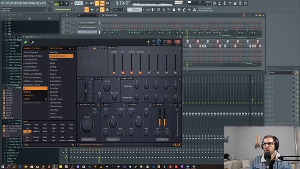Open the channel rack view icon
300x169 pixels.
point(158,9)
